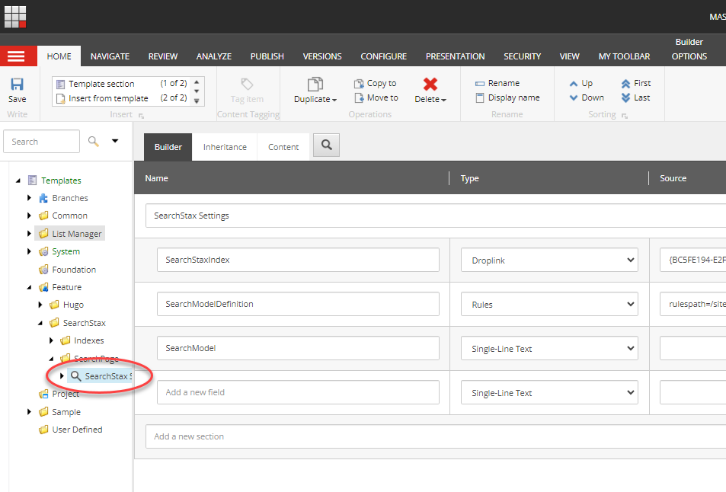Move item Up with arrow icon
Viewport: 726px width, 492px height.
(574, 83)
